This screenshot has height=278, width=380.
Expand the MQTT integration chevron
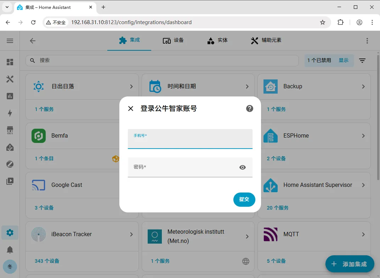[363, 234]
